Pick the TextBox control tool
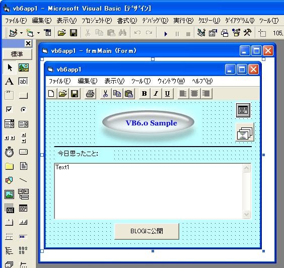Viewport: 284px width, 268px height. click(x=23, y=81)
